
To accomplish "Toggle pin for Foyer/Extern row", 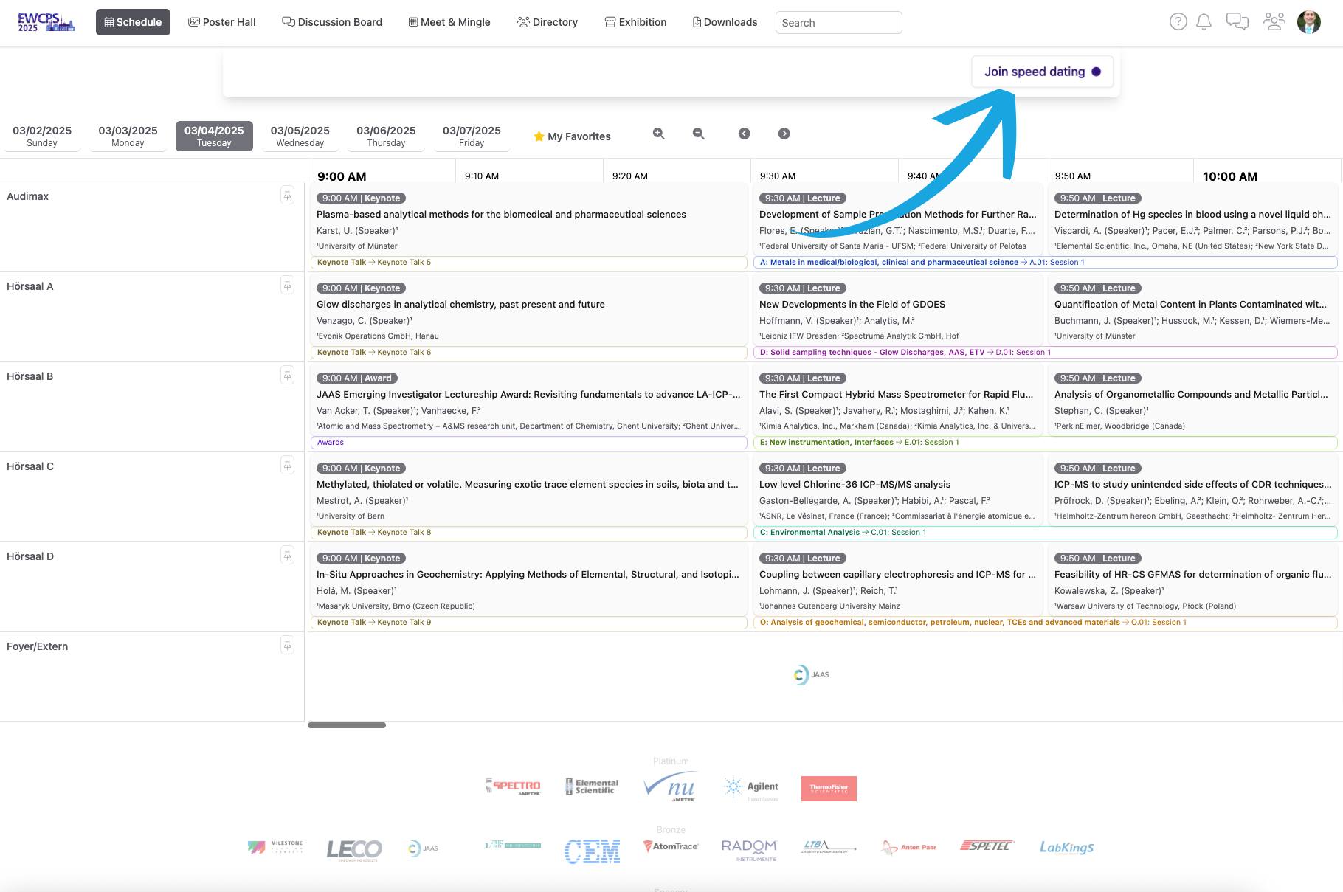I will 287,646.
